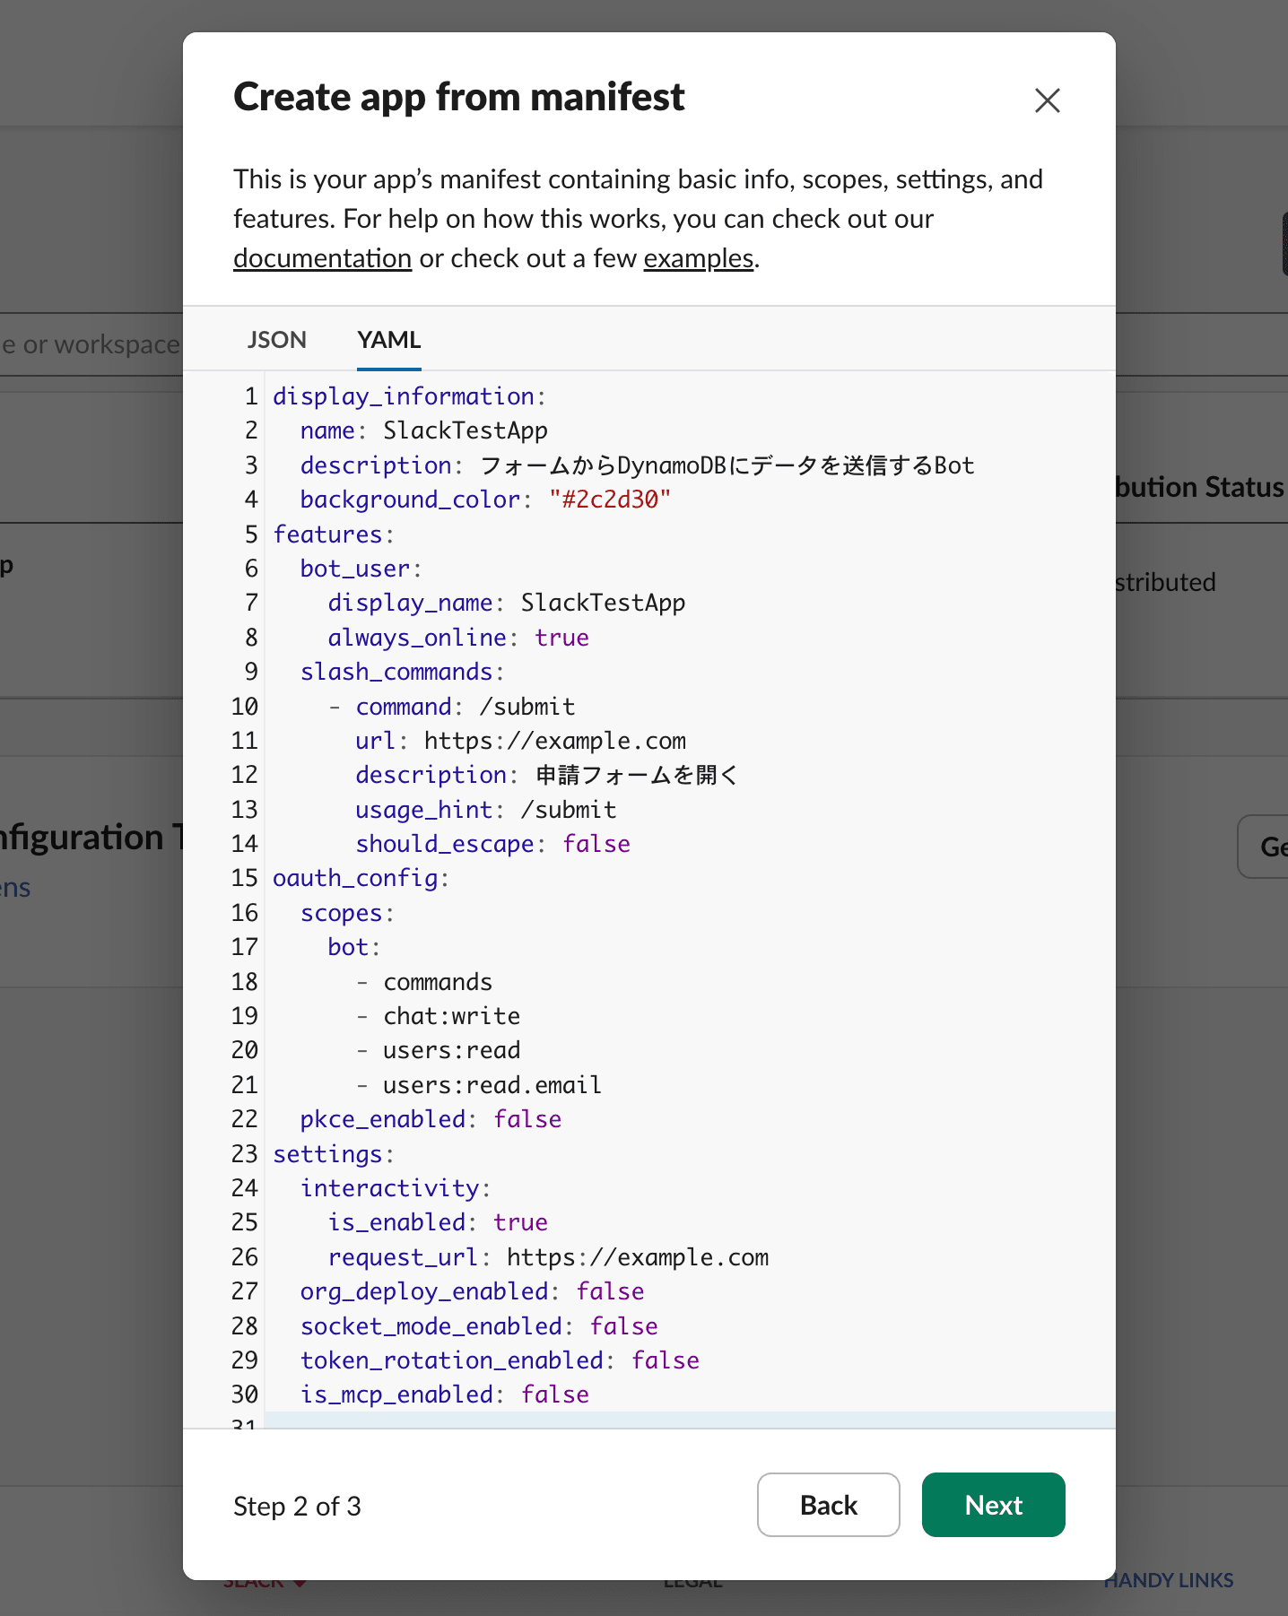Click the slash command url https://example.com

click(x=554, y=741)
